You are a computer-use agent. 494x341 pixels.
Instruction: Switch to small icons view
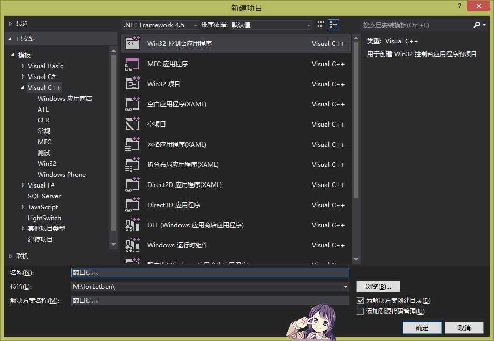click(x=321, y=25)
